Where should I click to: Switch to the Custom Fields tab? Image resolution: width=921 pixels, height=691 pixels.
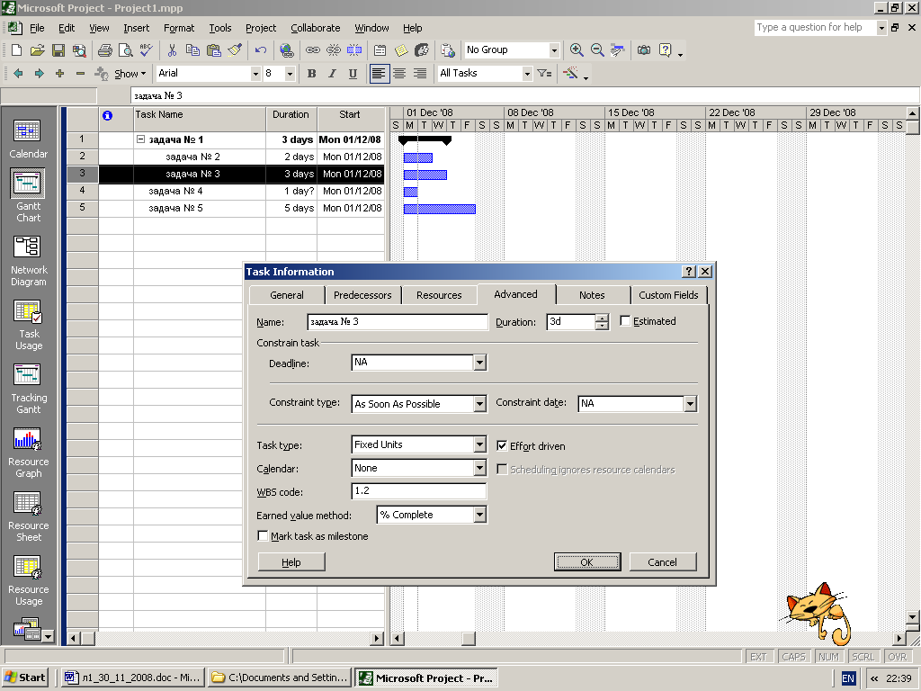668,295
